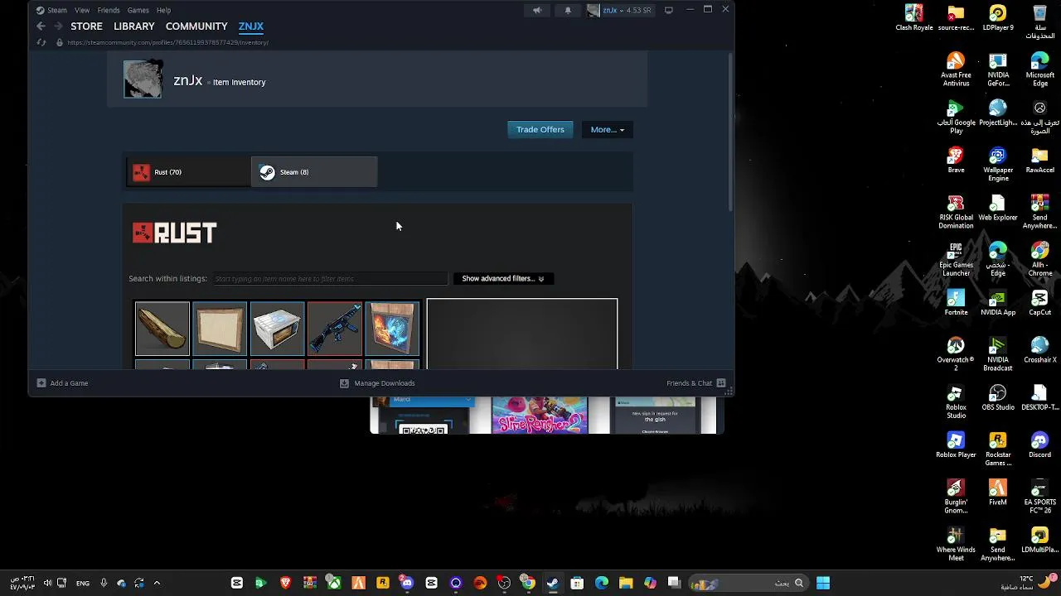
Task: Open LDPlayer 9 desktop icon
Action: pyautogui.click(x=998, y=18)
